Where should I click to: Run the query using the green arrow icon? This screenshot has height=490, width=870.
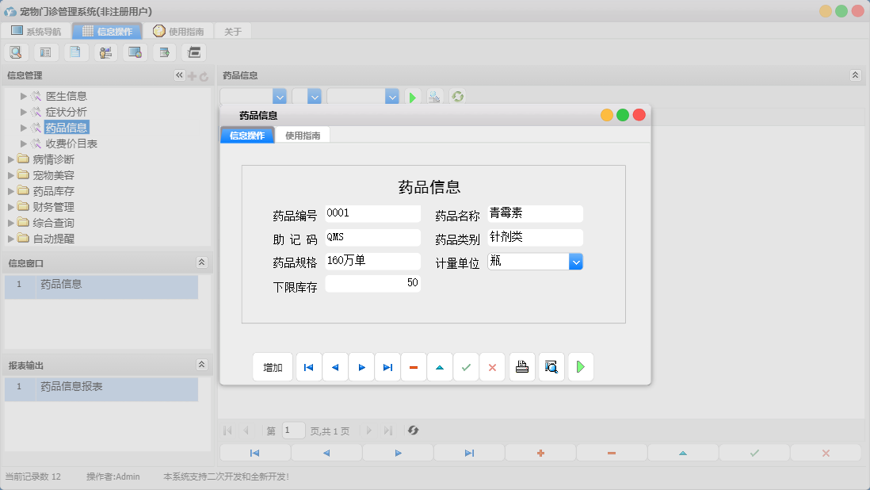tap(412, 96)
